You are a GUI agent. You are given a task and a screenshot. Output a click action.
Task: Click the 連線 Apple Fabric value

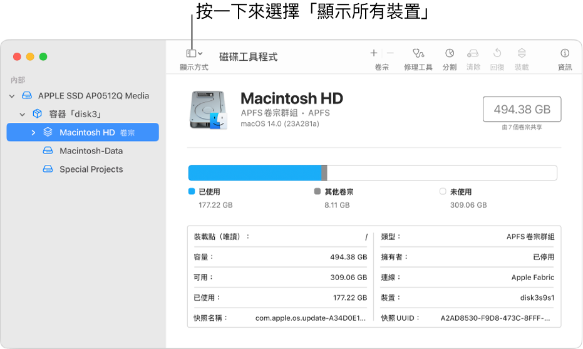[533, 278]
